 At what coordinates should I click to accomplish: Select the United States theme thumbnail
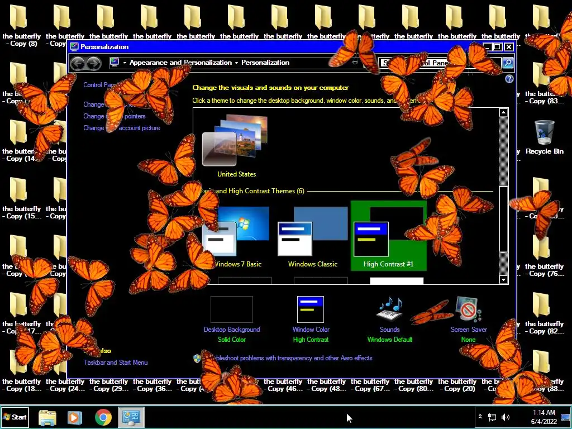[235, 141]
